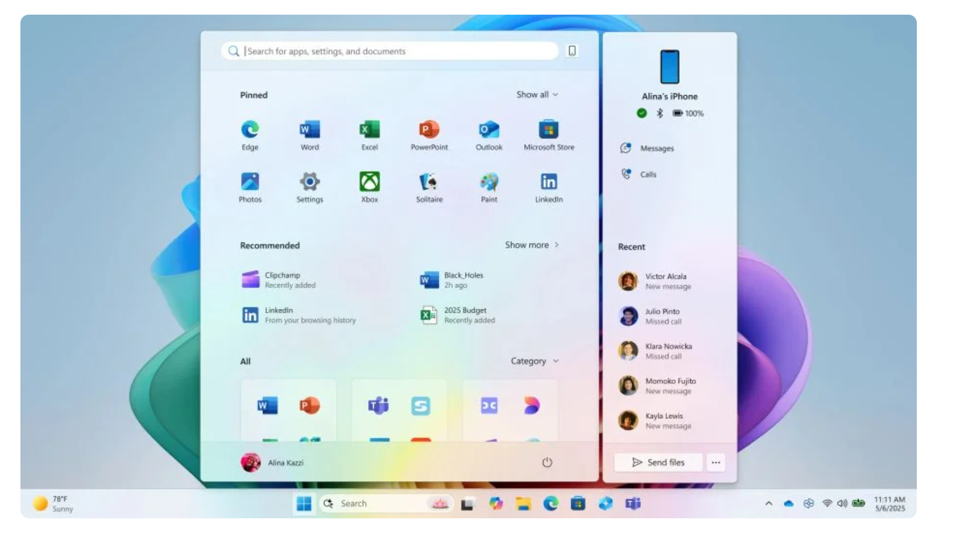The image size is (954, 534).
Task: Open File Explorer from the taskbar
Action: click(x=523, y=504)
